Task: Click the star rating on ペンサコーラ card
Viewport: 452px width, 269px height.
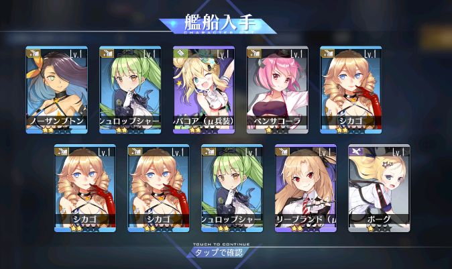Action: [x=277, y=130]
